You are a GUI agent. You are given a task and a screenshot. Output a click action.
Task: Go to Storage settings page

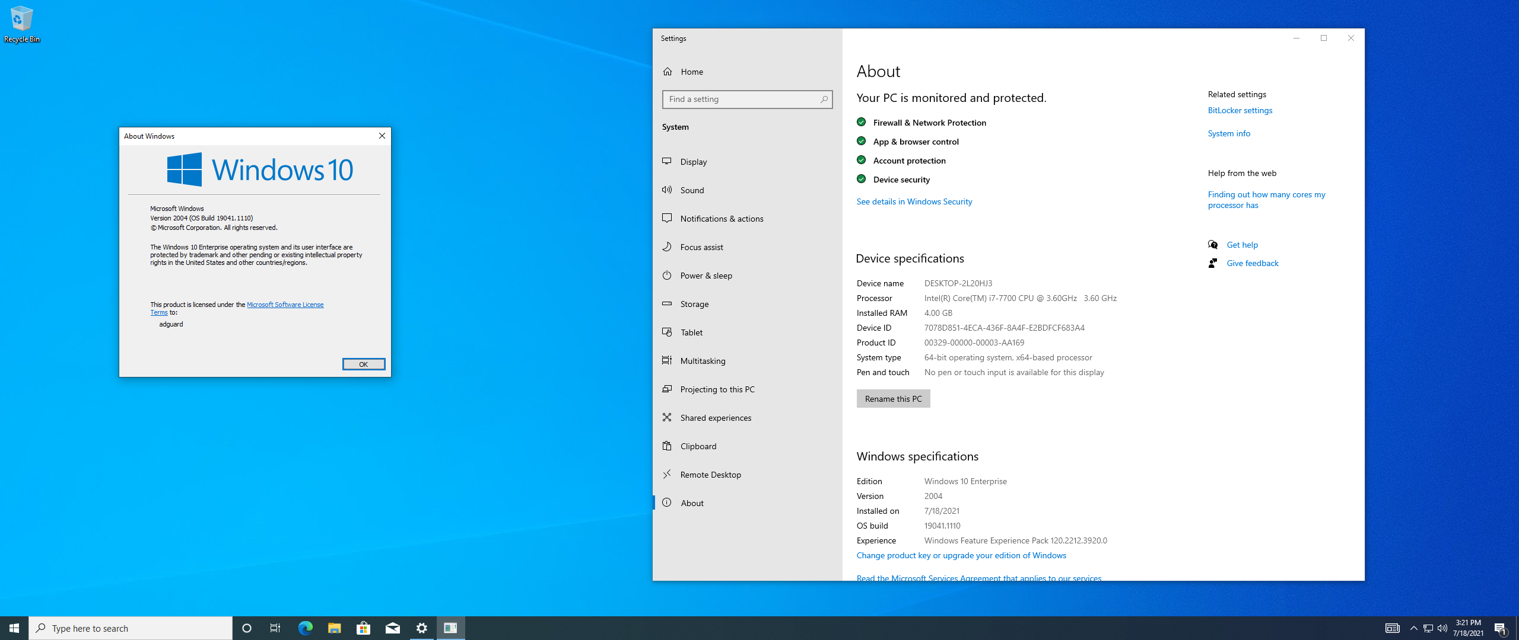click(x=748, y=304)
